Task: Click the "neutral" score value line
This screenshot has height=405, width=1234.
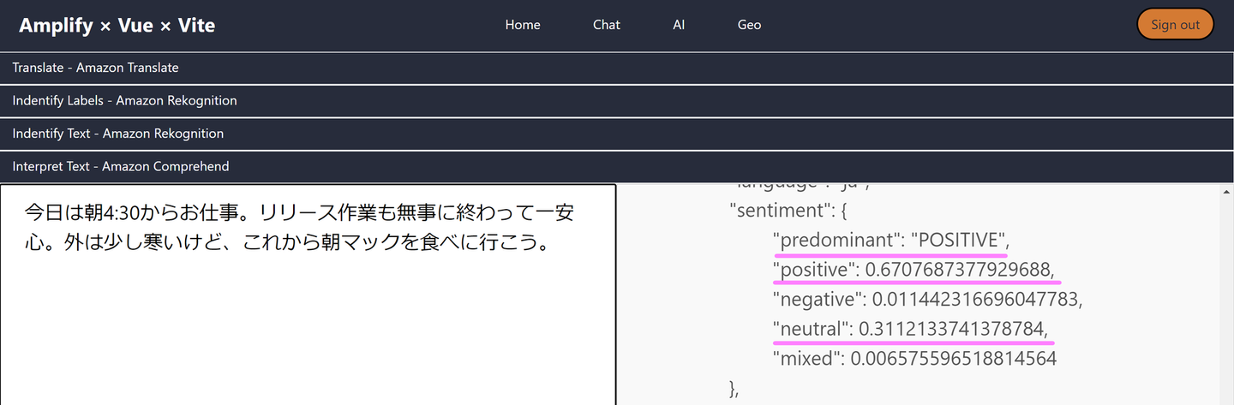Action: tap(910, 329)
